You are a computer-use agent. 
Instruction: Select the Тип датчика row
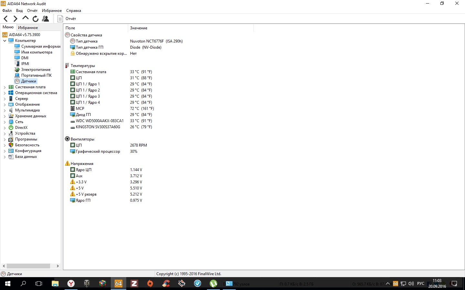(x=87, y=41)
